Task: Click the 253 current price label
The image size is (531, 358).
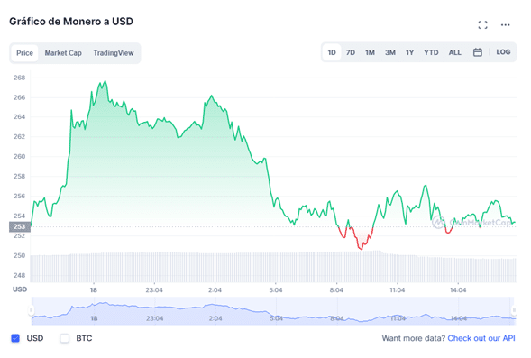Action: [x=19, y=226]
